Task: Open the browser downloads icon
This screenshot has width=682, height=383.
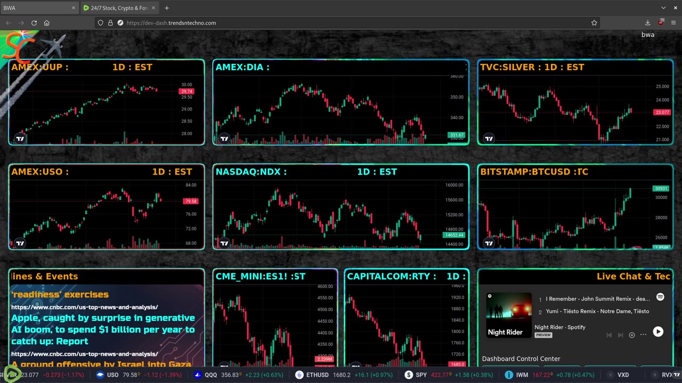Action: click(x=647, y=23)
